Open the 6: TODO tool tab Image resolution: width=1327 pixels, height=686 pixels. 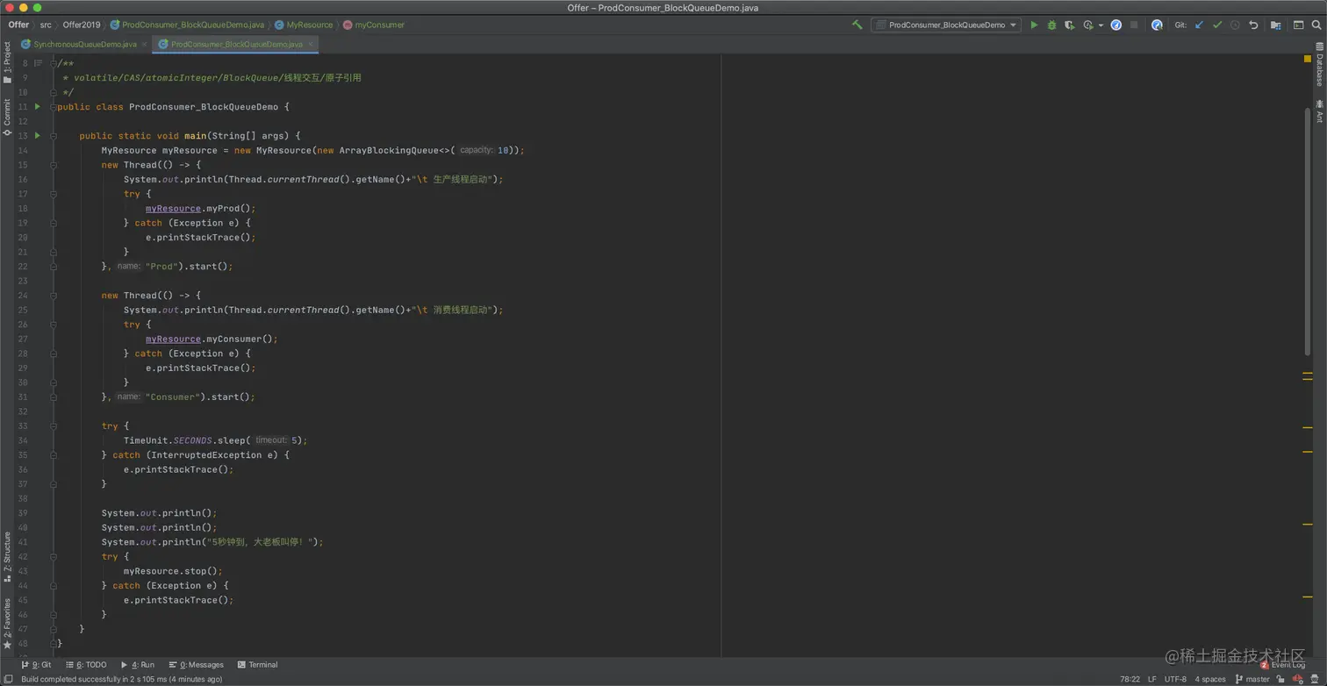[x=86, y=665]
